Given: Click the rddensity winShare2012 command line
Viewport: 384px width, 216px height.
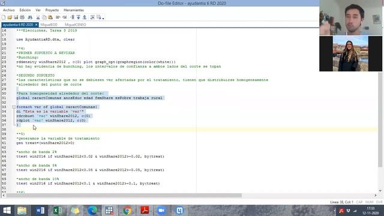Looking at the screenshot, I should 96,62.
